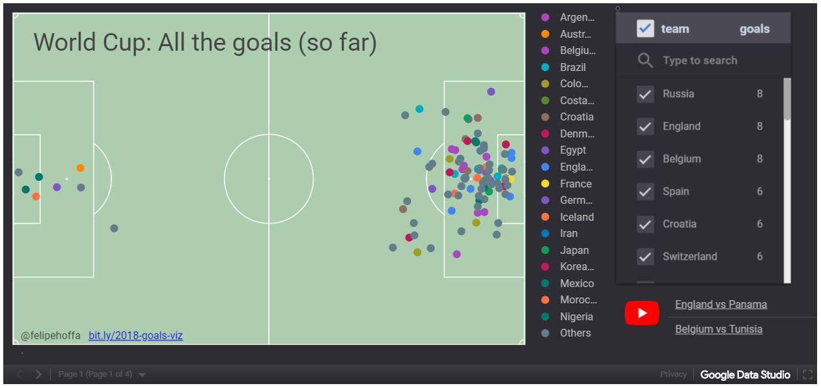Toggle the select-all team checkbox
The width and height of the screenshot is (821, 388).
tap(645, 29)
